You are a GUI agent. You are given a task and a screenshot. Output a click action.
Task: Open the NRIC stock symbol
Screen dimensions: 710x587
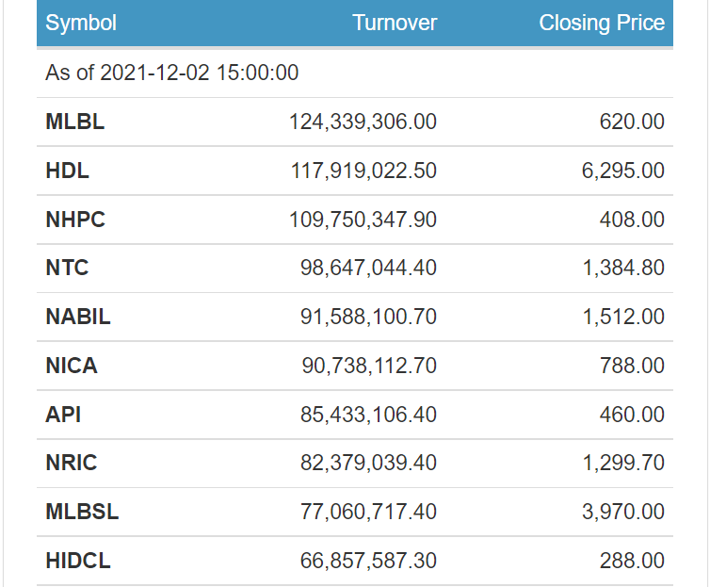[72, 463]
